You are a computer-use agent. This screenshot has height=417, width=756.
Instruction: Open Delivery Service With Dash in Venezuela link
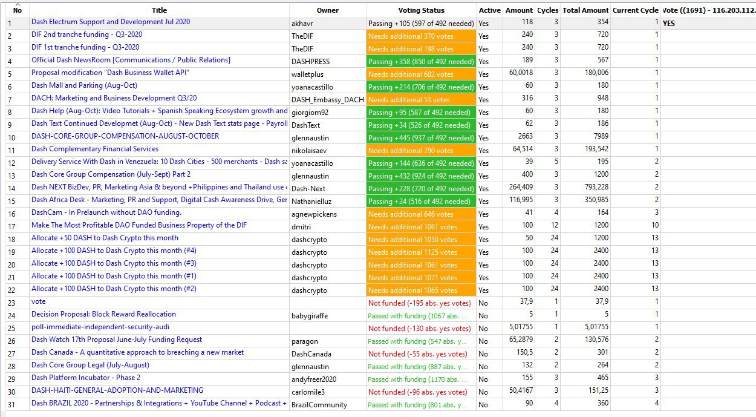160,162
